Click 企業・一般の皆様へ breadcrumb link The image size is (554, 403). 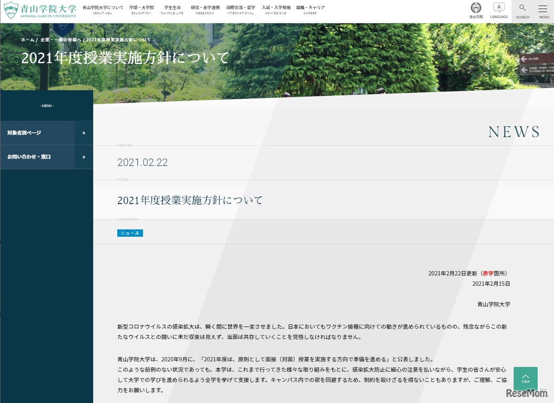tap(61, 40)
